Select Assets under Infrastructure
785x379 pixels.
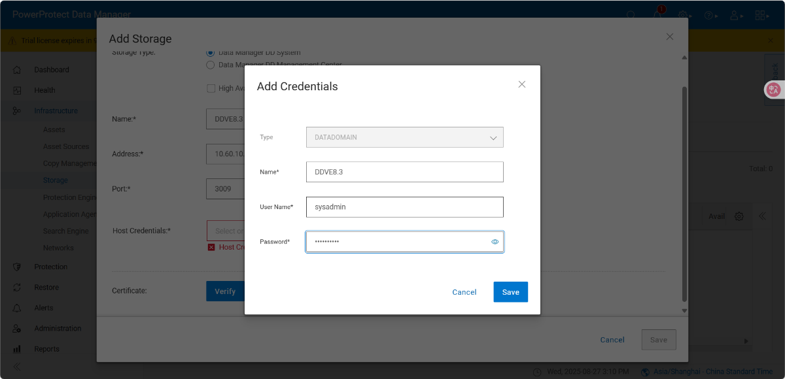pos(54,129)
